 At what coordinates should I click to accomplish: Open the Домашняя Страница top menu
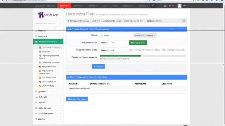[x=45, y=6]
